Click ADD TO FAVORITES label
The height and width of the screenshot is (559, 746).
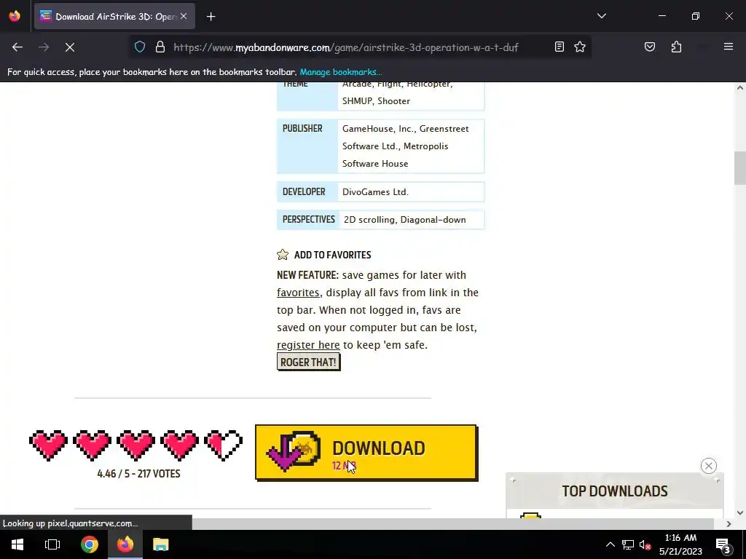point(332,255)
